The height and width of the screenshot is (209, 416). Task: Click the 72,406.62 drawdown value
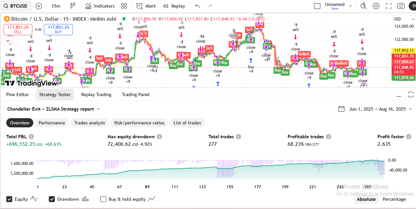point(119,144)
